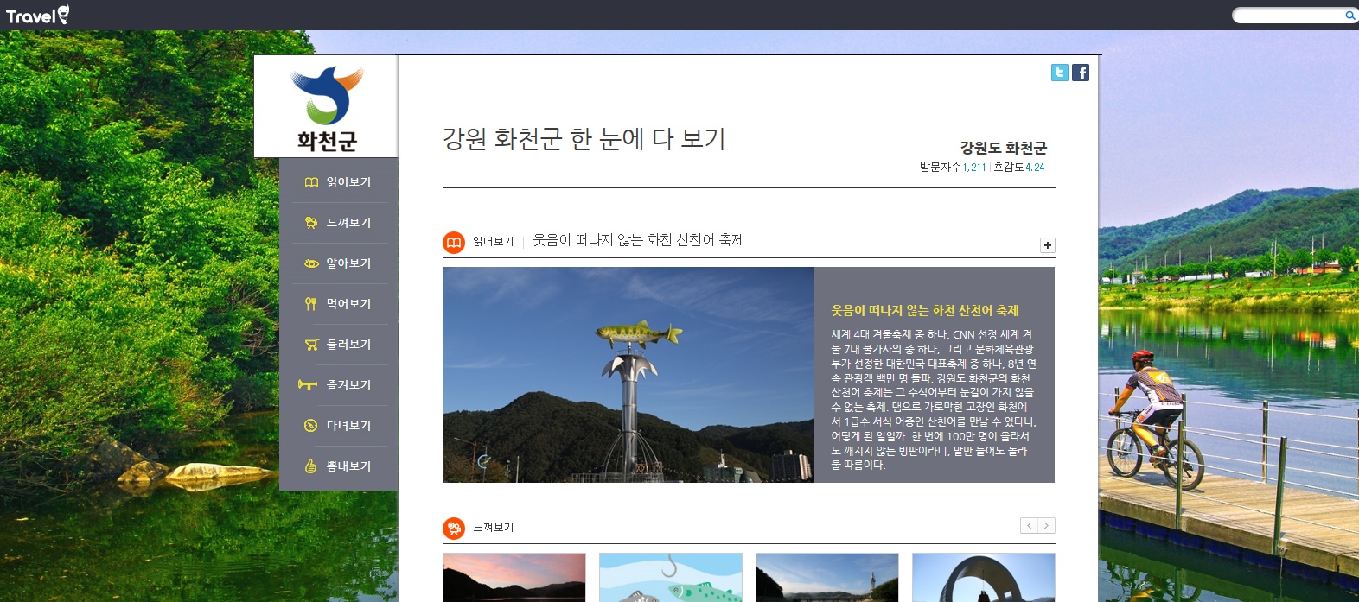Click the yellow 산천어 축제 article title
1359x602 pixels.
(x=924, y=311)
